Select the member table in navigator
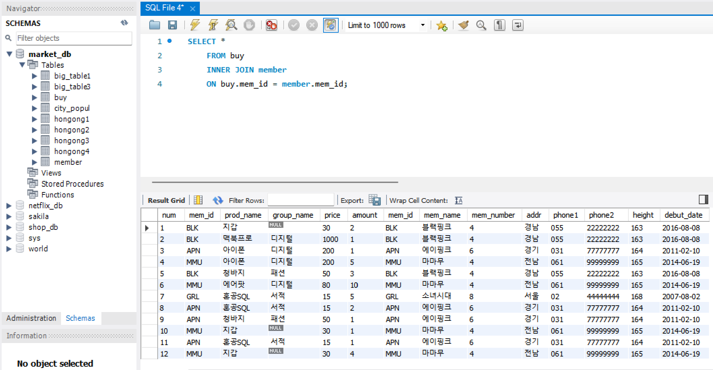Image resolution: width=713 pixels, height=370 pixels. (68, 162)
